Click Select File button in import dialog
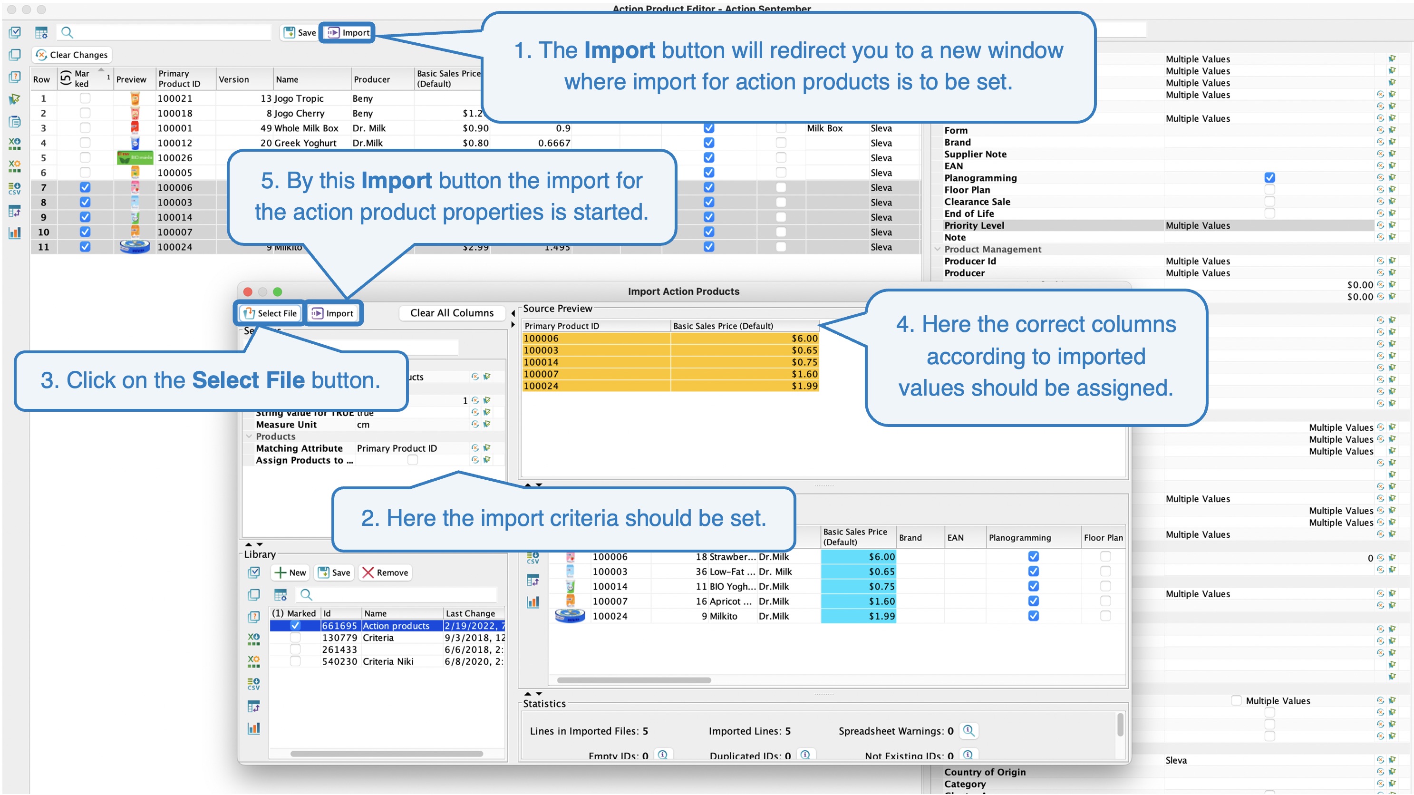This screenshot has width=1414, height=795. (270, 313)
